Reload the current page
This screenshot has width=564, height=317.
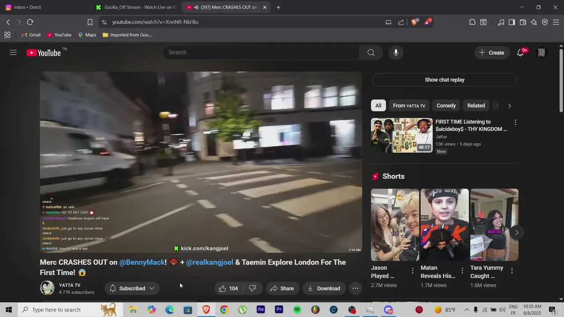pos(30,22)
